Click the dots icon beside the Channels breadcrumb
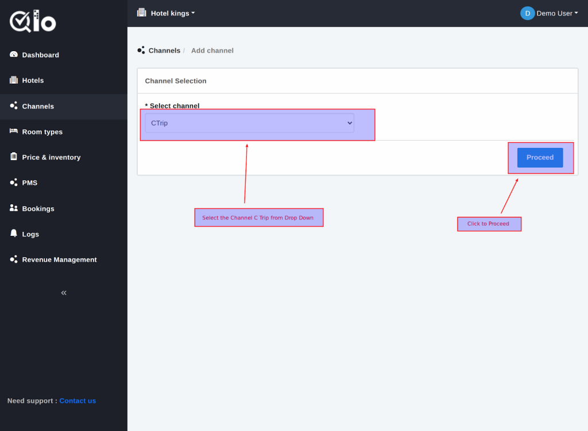 [141, 51]
